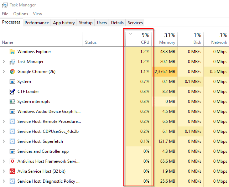Expand the Task Manager process entry
This screenshot has height=187, width=229.
(x=4, y=62)
